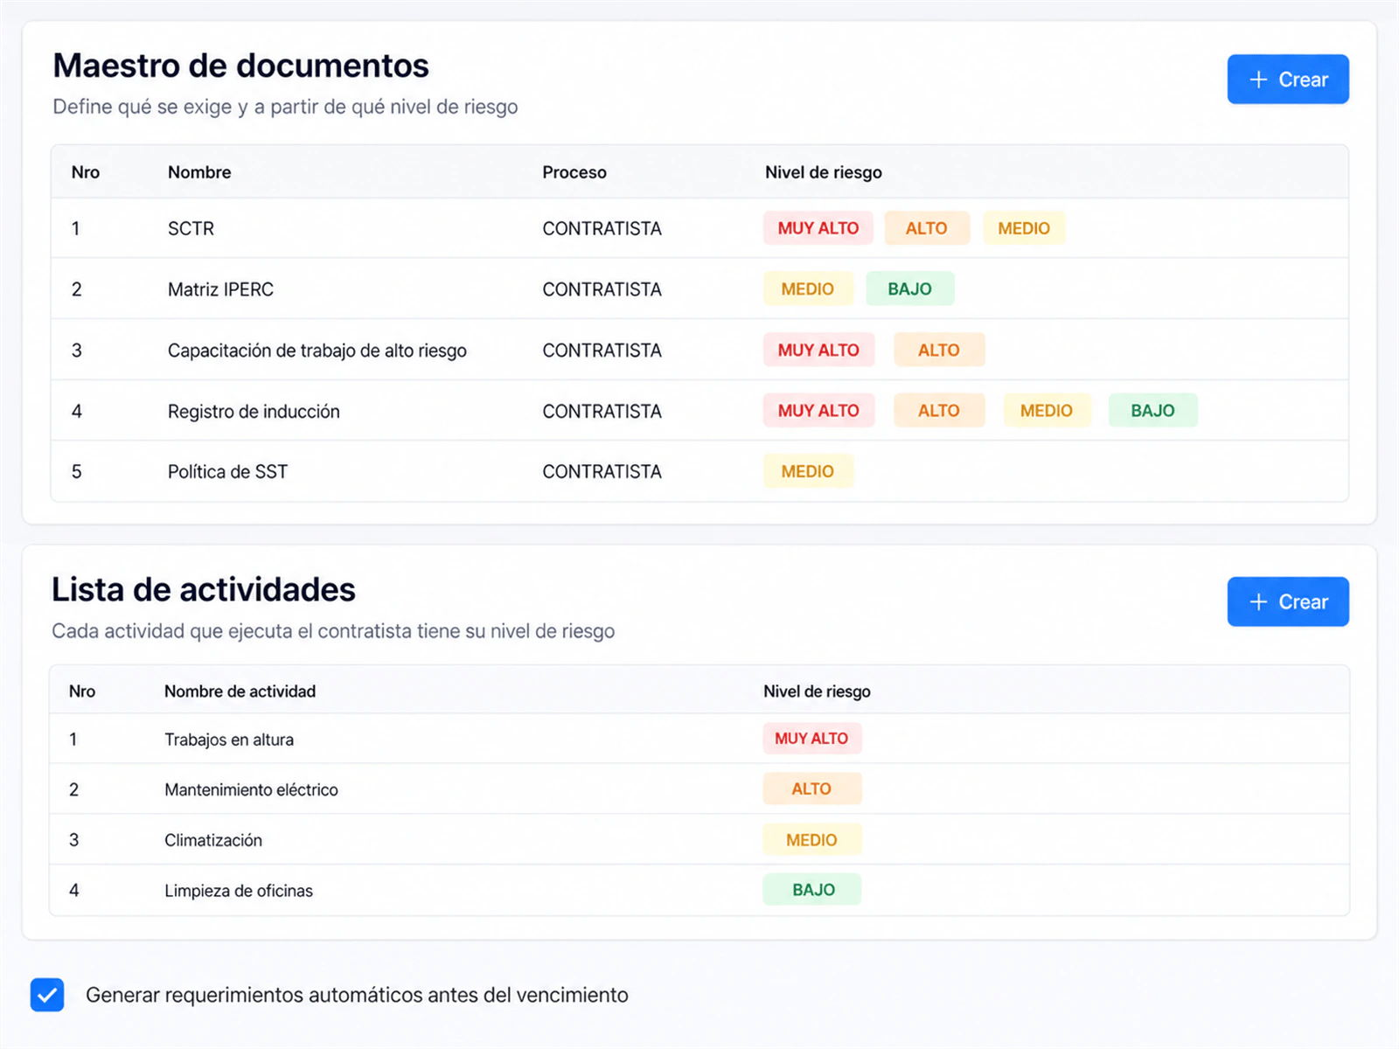Click Proceso column header
This screenshot has width=1399, height=1049.
click(574, 172)
